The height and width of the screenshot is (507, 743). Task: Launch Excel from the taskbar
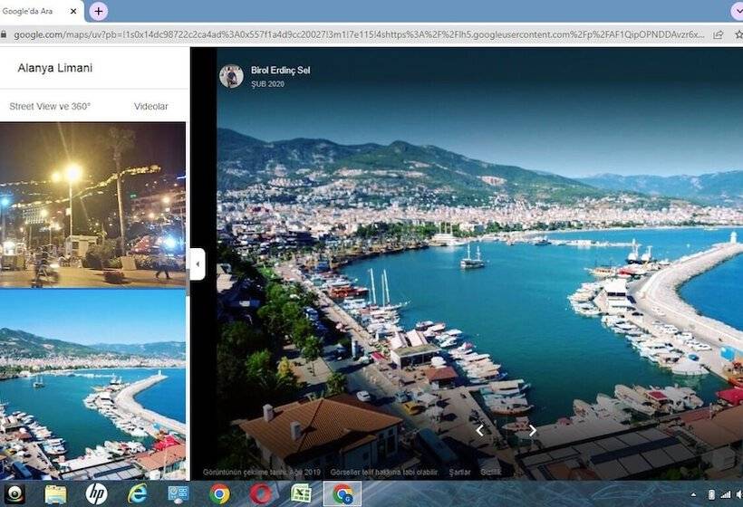click(301, 493)
